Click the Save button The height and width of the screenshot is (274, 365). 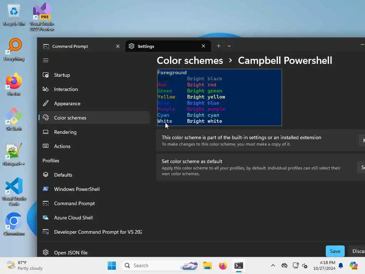(x=335, y=251)
